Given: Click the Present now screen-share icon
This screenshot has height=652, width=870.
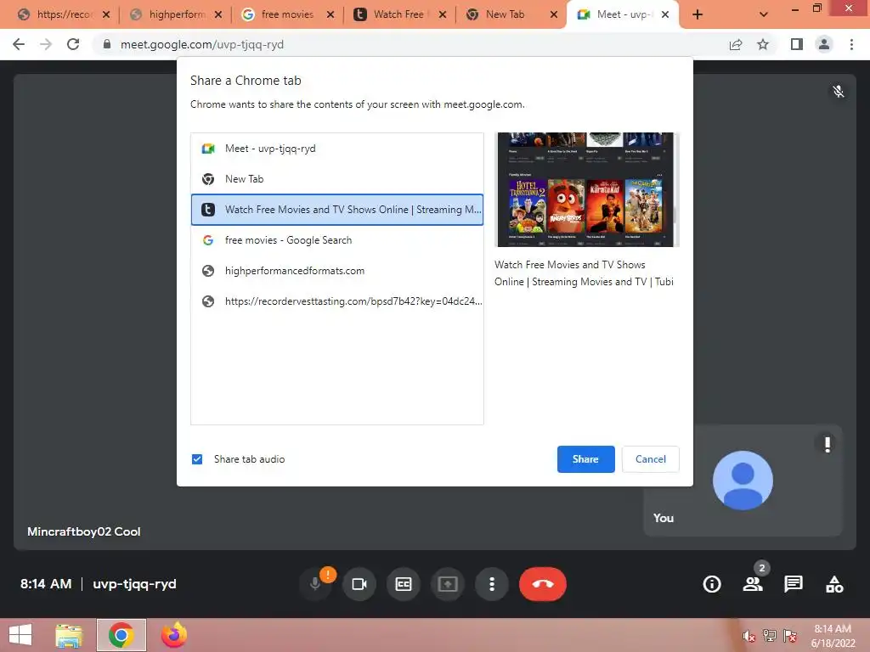Looking at the screenshot, I should pos(447,584).
